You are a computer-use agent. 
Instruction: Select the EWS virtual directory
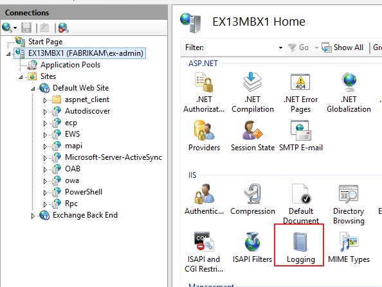click(x=73, y=134)
